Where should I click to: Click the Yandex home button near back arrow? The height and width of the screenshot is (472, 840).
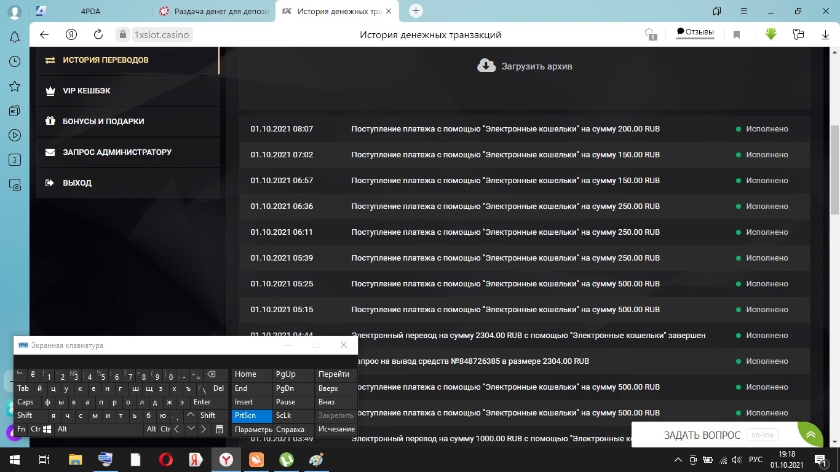[72, 35]
